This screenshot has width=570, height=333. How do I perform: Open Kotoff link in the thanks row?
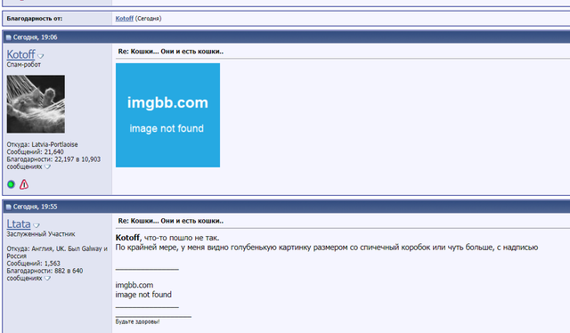click(125, 18)
